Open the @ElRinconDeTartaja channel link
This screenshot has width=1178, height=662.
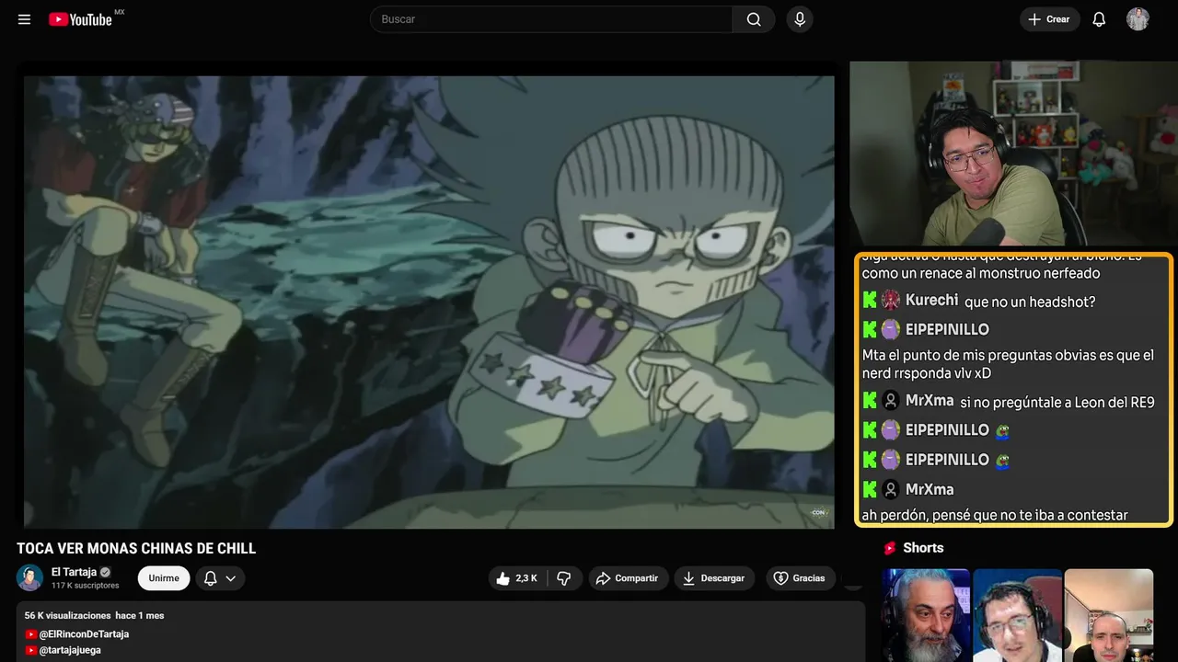tap(84, 634)
